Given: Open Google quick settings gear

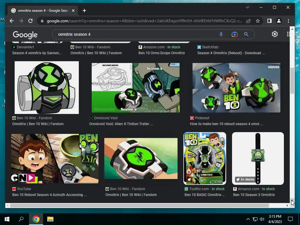Looking at the screenshot, I should coord(275,34).
